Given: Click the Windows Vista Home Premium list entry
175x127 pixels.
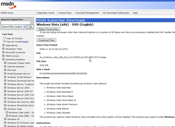Looking at the screenshot, I should pyautogui.click(x=62, y=105).
